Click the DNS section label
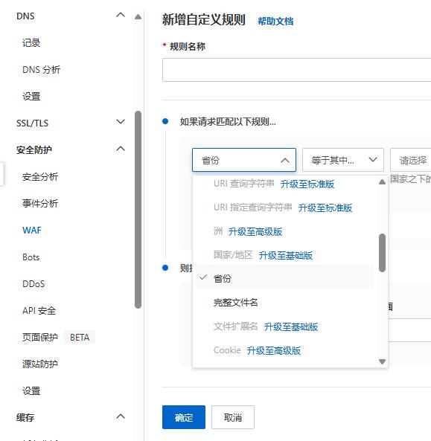The width and height of the screenshot is (431, 441). (x=25, y=16)
